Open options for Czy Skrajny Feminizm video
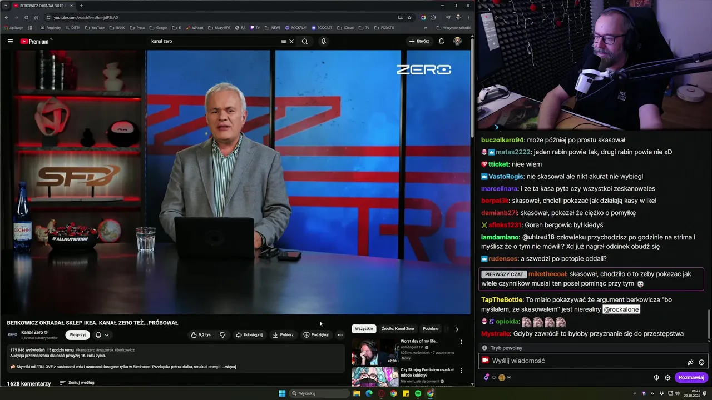 coord(461,371)
